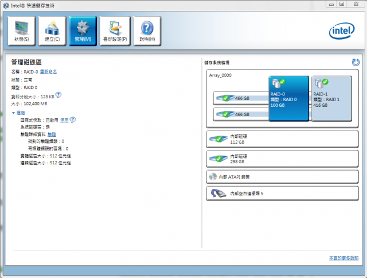Click the 狀態：正常 status text
This screenshot has height=278, width=367.
click(x=22, y=80)
